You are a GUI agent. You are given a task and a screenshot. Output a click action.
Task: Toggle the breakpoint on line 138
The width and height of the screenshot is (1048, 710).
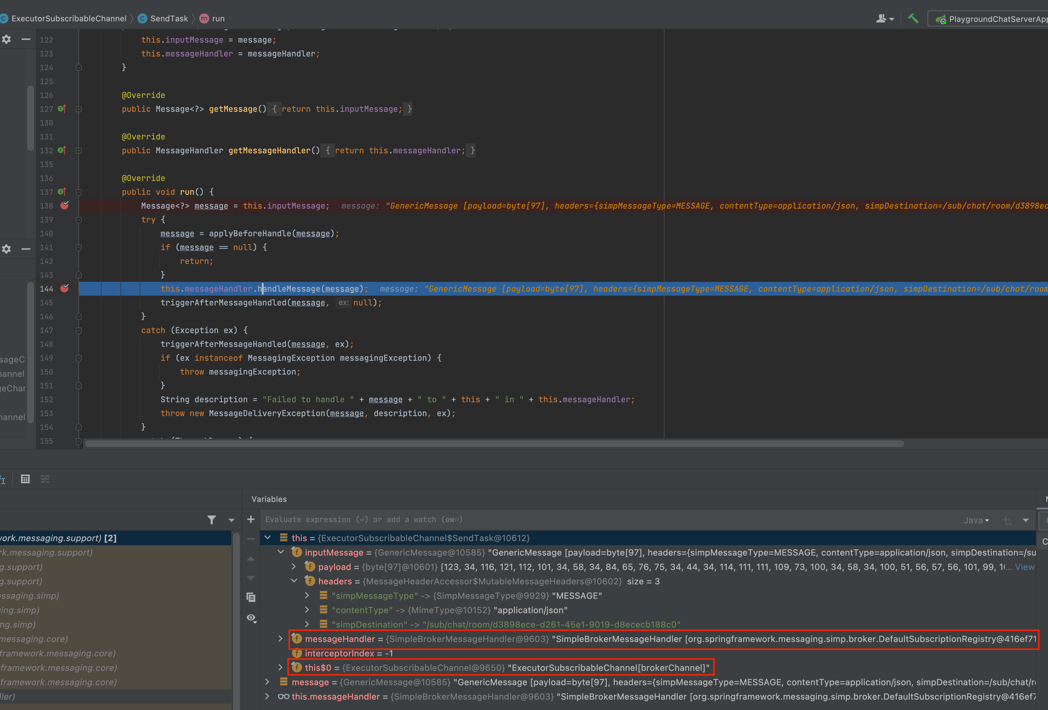coord(65,205)
